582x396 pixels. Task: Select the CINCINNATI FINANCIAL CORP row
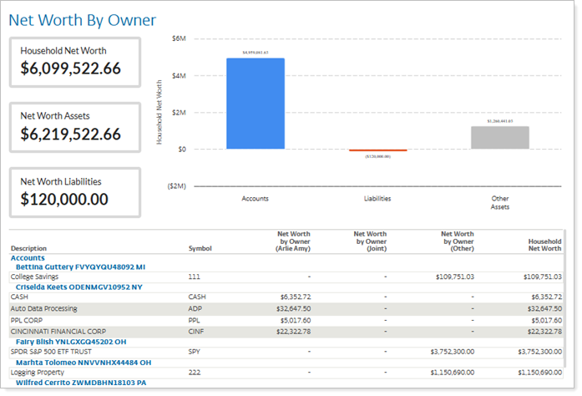point(286,332)
